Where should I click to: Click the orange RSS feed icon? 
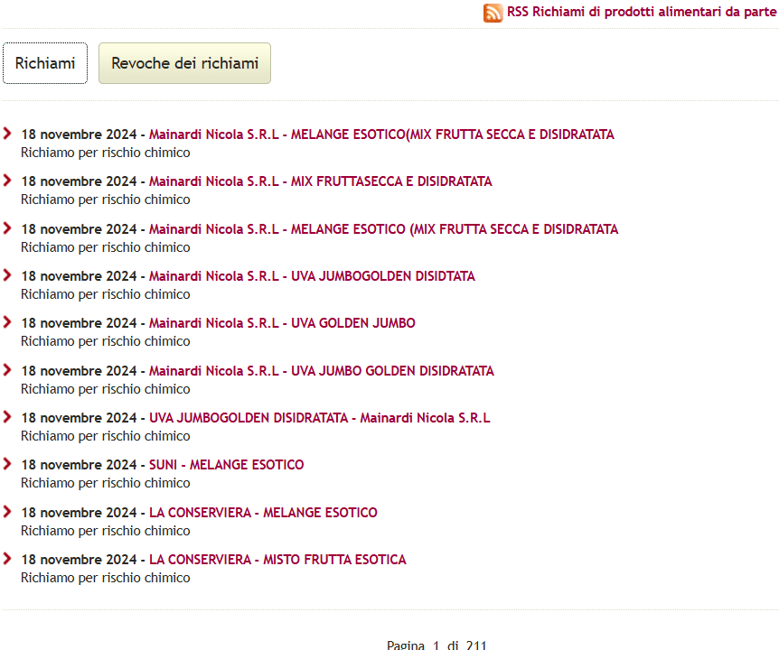pos(493,13)
